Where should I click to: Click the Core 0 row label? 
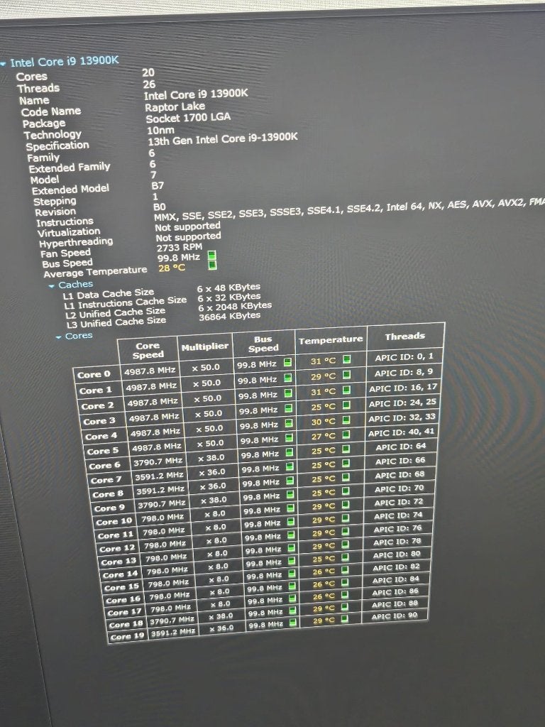94,374
